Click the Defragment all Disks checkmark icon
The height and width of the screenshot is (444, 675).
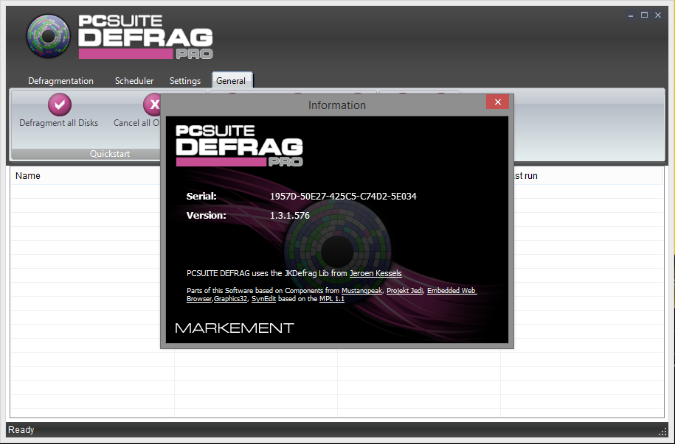pyautogui.click(x=60, y=105)
